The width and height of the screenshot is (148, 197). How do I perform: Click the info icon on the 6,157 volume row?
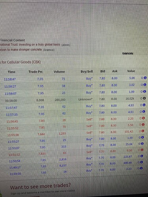point(141,162)
